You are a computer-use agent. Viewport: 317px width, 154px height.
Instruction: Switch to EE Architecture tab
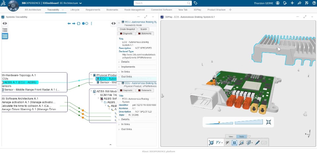(x=33, y=10)
